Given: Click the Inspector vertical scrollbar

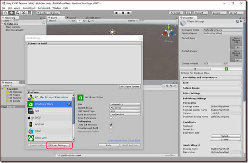Looking at the screenshot, I should [244, 62].
